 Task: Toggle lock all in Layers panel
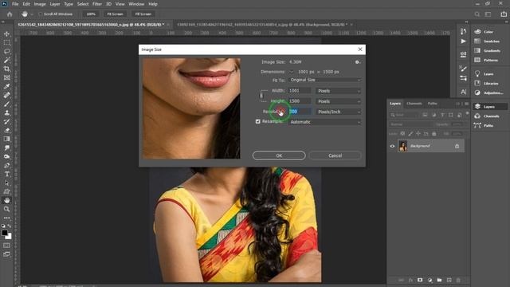click(x=433, y=134)
